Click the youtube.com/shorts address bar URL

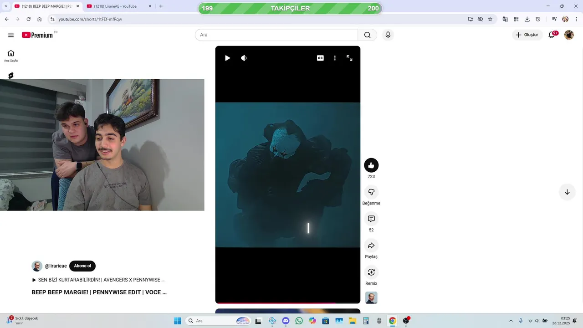(x=90, y=19)
